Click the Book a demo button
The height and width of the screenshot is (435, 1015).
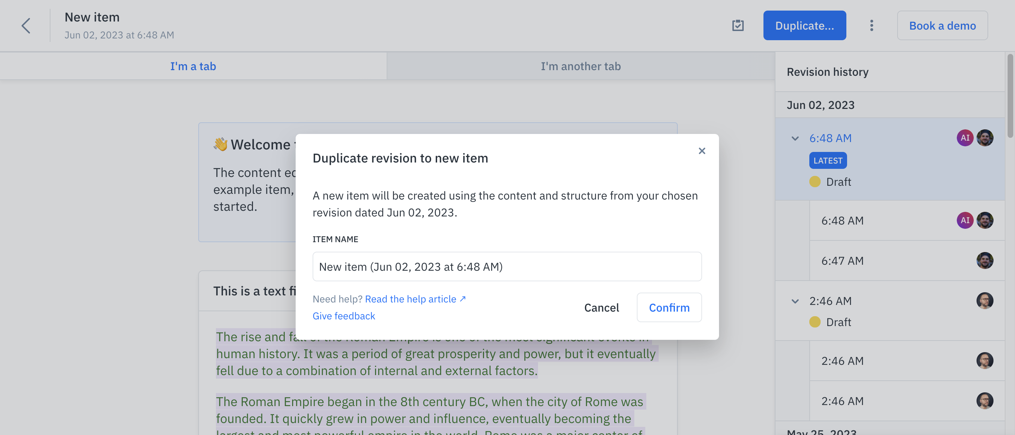point(942,26)
